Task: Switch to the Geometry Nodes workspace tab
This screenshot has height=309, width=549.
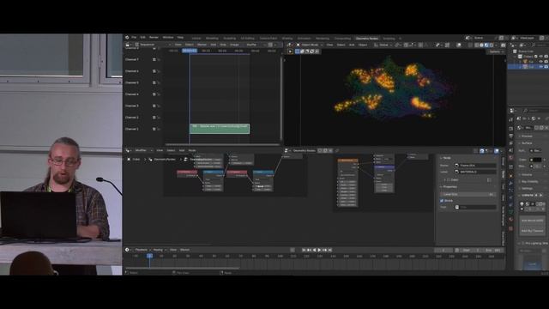Action: coord(367,38)
